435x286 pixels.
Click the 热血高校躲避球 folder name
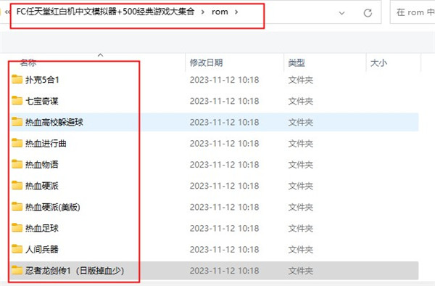[x=54, y=122]
